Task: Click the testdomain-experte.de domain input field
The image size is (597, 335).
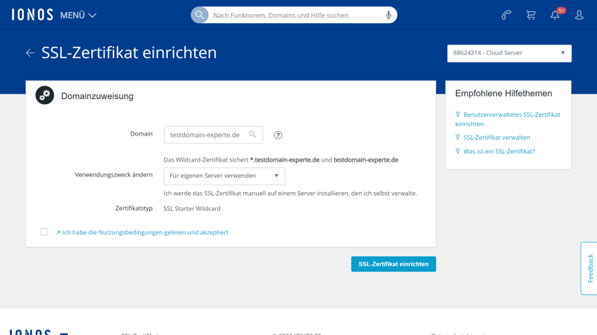Action: pyautogui.click(x=205, y=135)
